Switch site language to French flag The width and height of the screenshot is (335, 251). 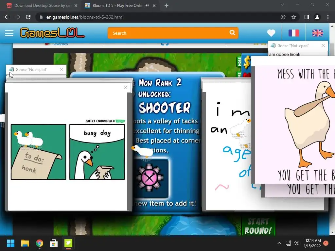(293, 33)
